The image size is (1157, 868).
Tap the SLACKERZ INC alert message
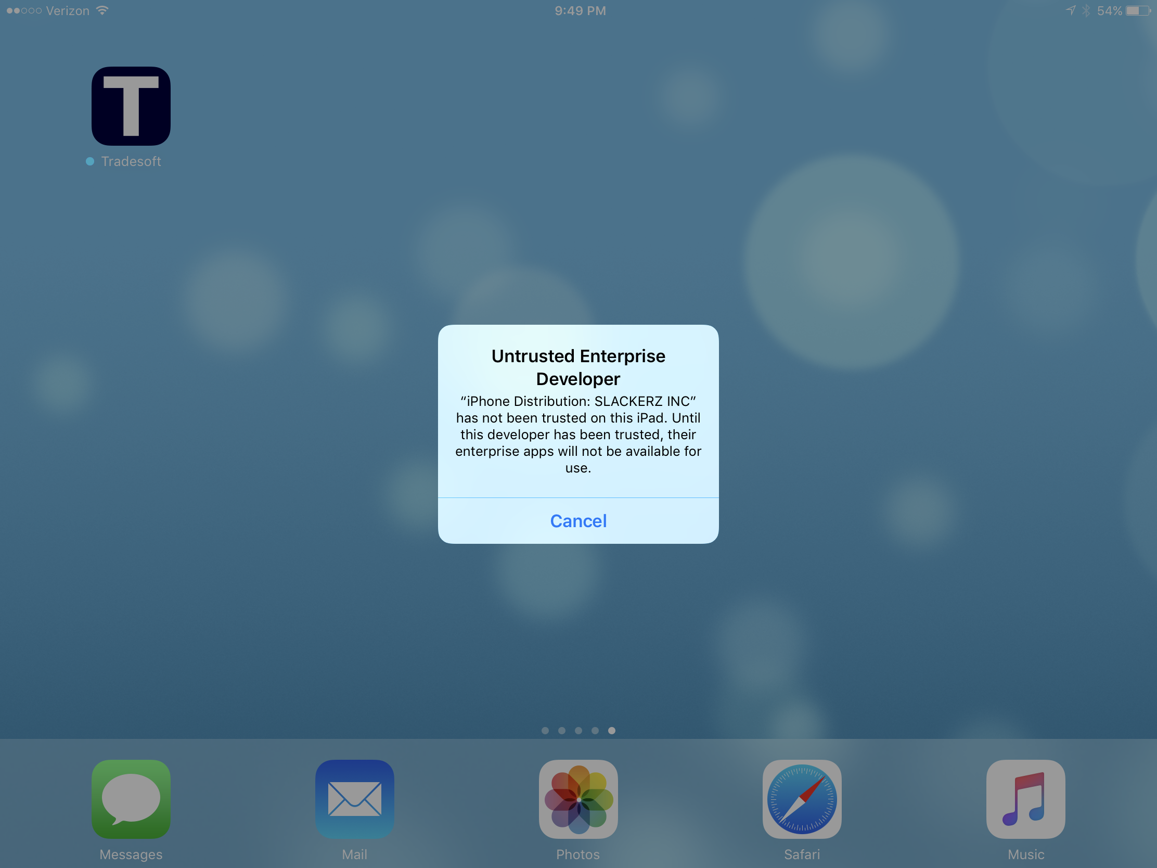click(x=578, y=435)
